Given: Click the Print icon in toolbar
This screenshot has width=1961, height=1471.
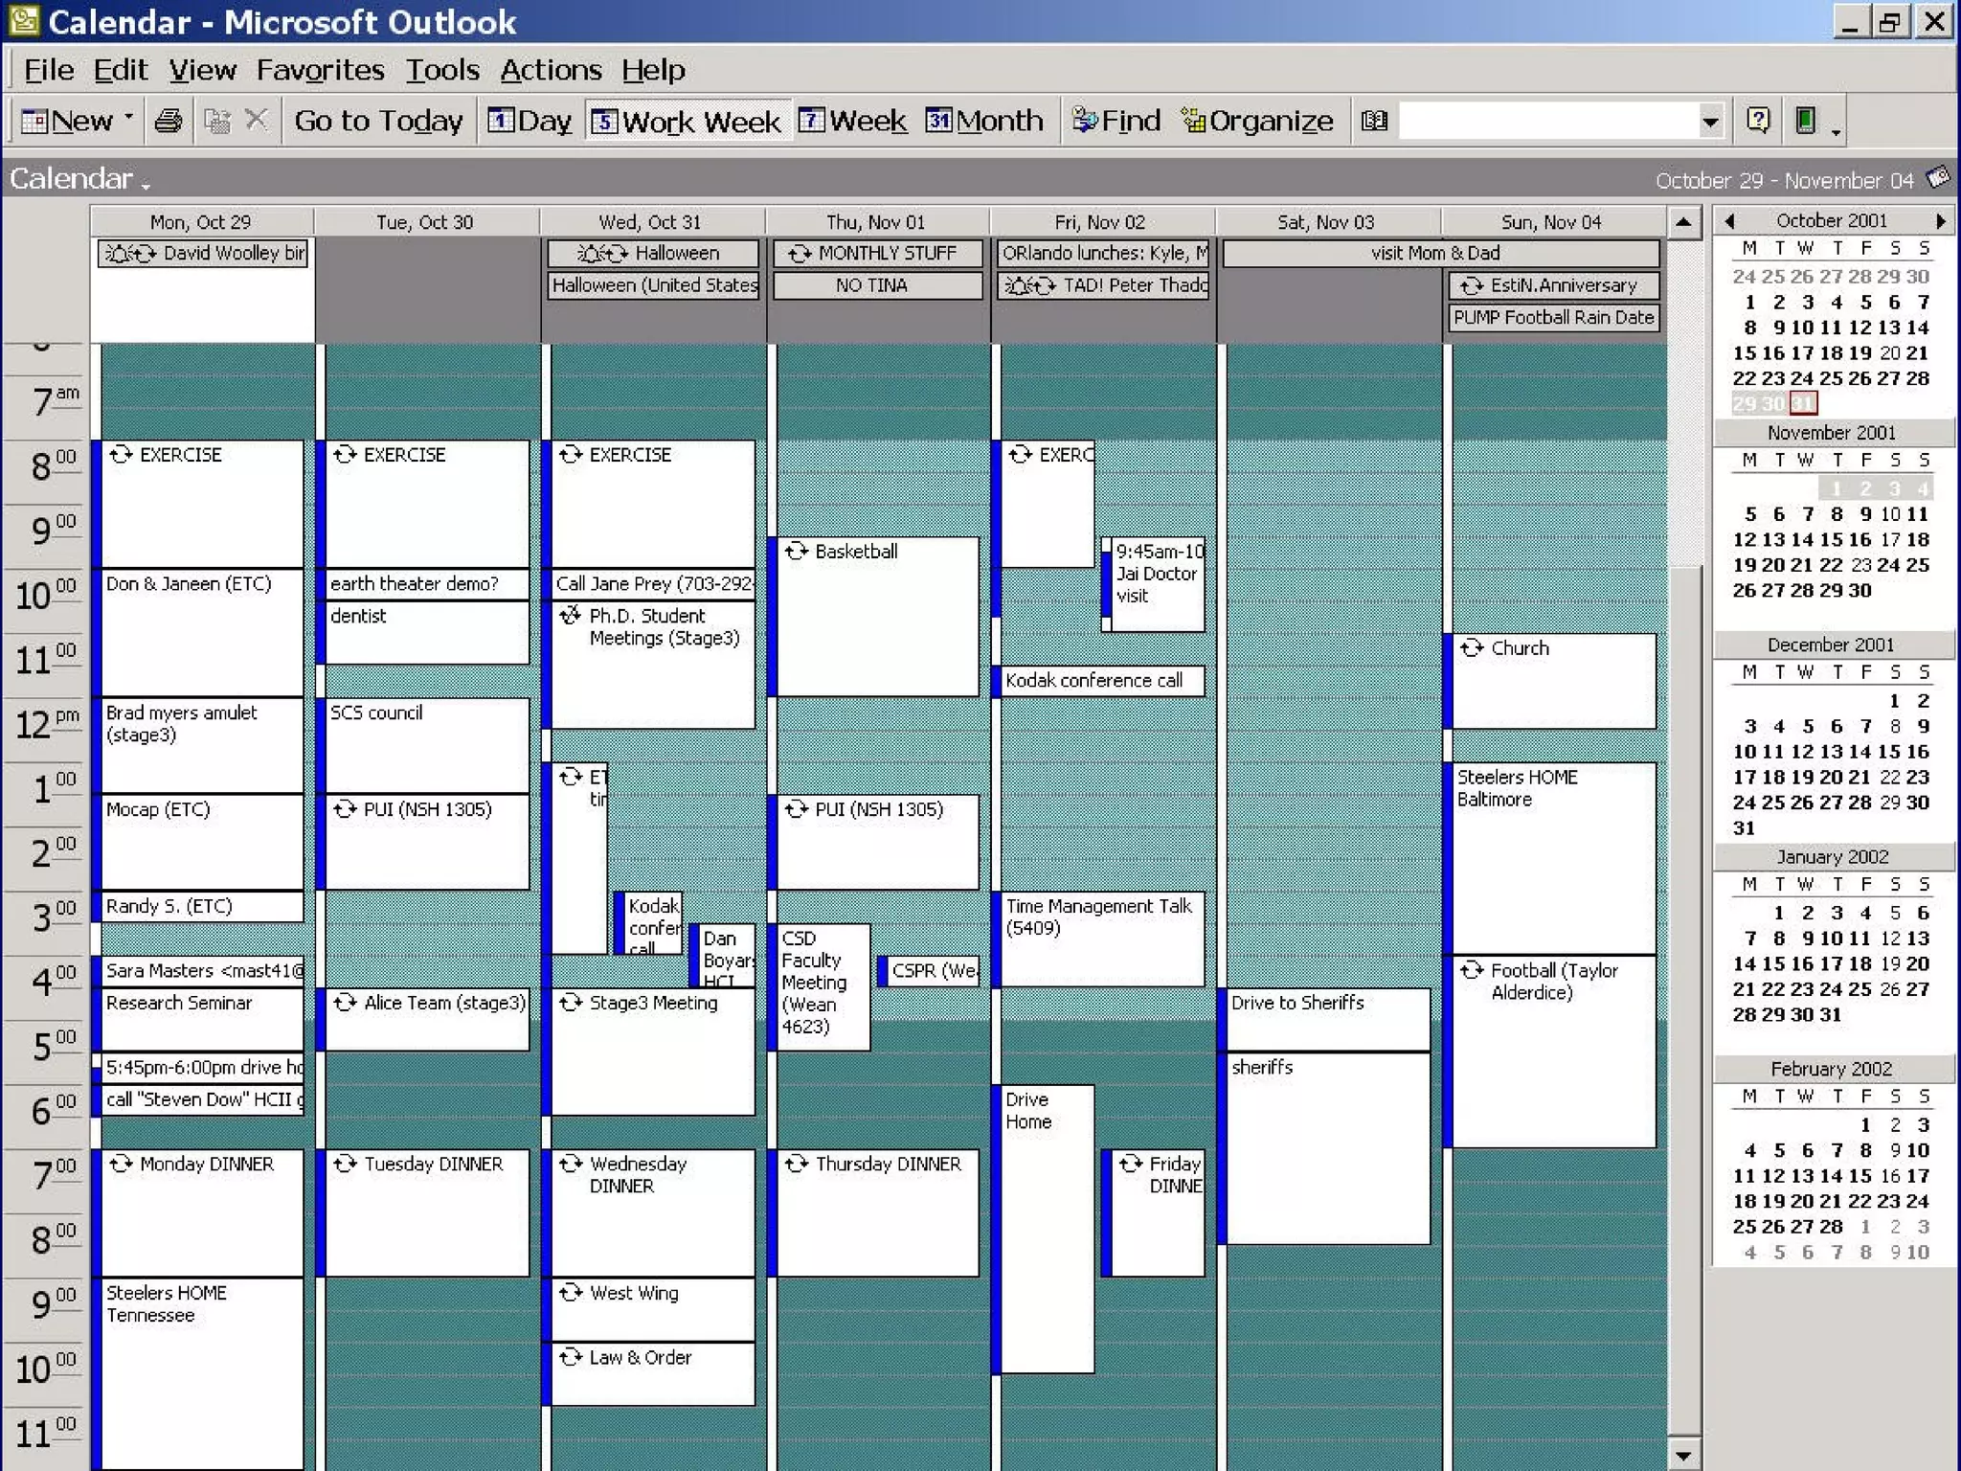Looking at the screenshot, I should 169,121.
